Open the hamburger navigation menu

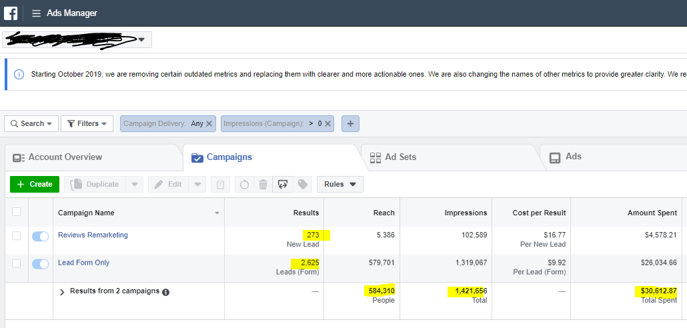coord(36,13)
